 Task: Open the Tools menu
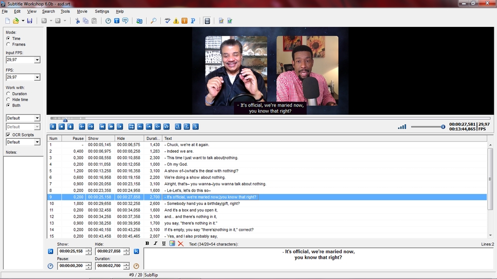tap(65, 11)
